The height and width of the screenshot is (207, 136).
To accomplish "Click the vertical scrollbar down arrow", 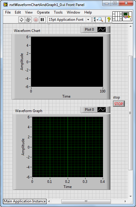I will coord(131,196).
